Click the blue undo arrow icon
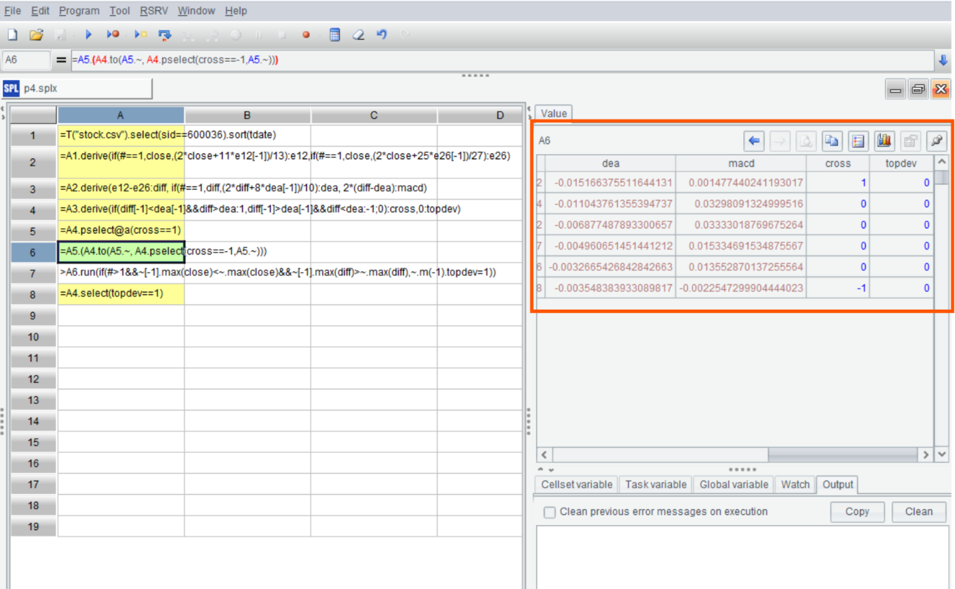955x589 pixels. point(382,35)
